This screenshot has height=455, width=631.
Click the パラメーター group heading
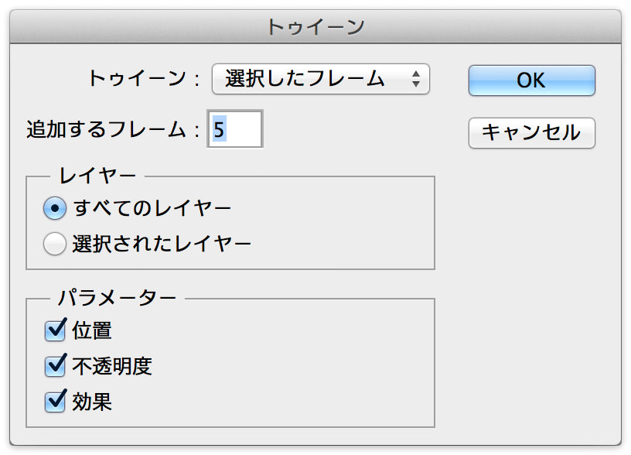pyautogui.click(x=117, y=299)
